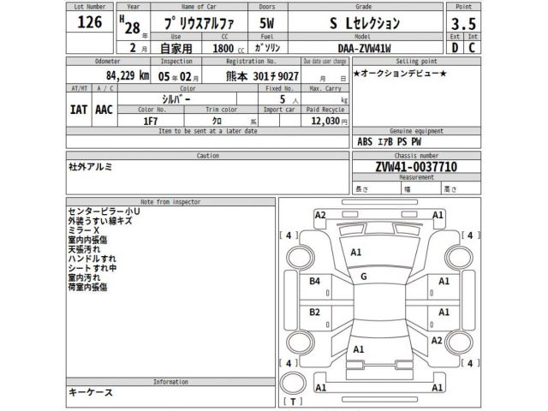Select the Note from inspector header

pyautogui.click(x=170, y=202)
